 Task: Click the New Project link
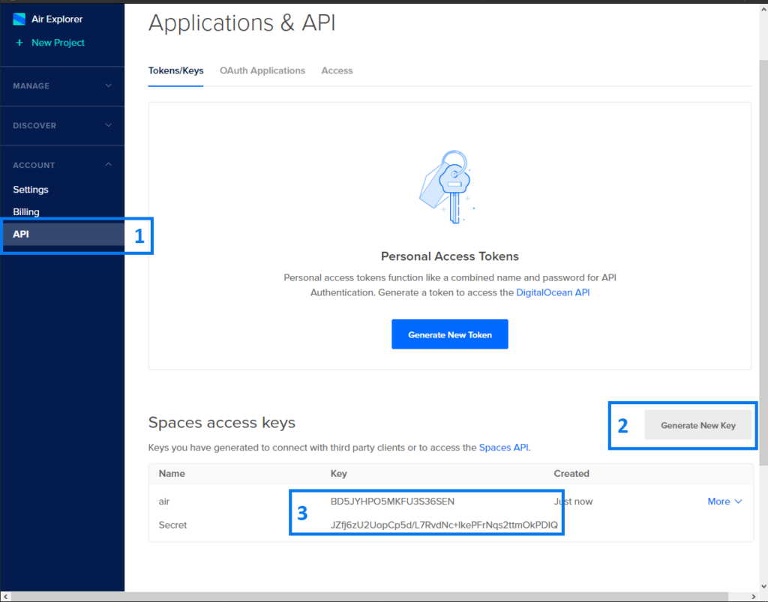point(58,43)
